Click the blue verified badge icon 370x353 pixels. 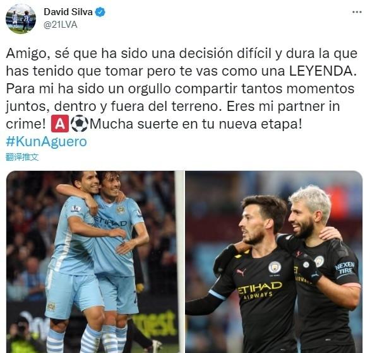coord(100,12)
